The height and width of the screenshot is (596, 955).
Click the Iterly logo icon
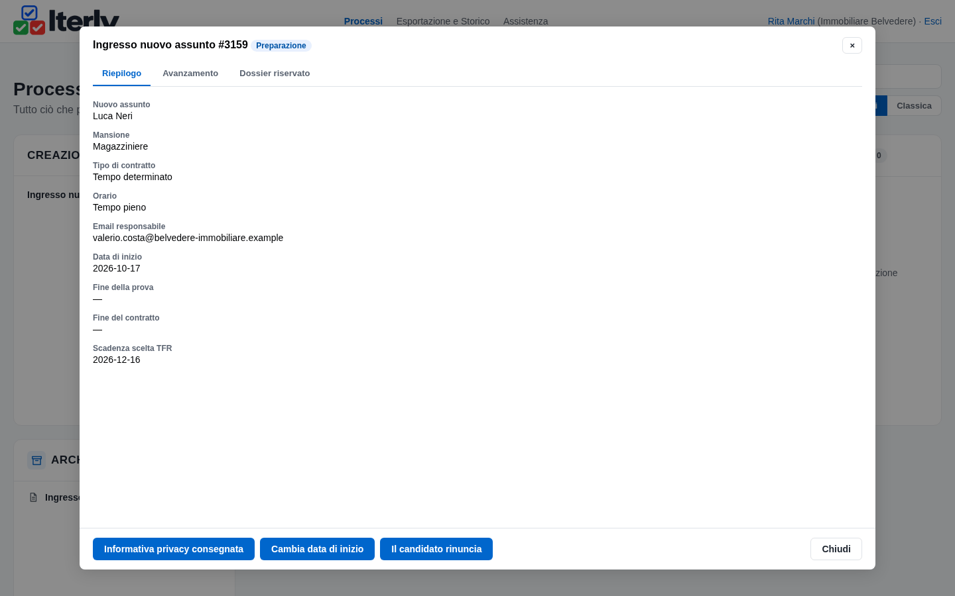(29, 21)
